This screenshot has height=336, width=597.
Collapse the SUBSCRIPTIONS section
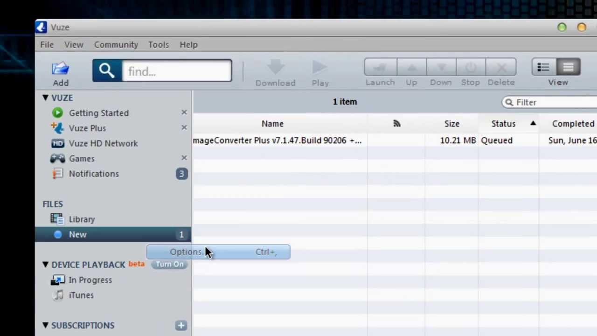pyautogui.click(x=45, y=325)
